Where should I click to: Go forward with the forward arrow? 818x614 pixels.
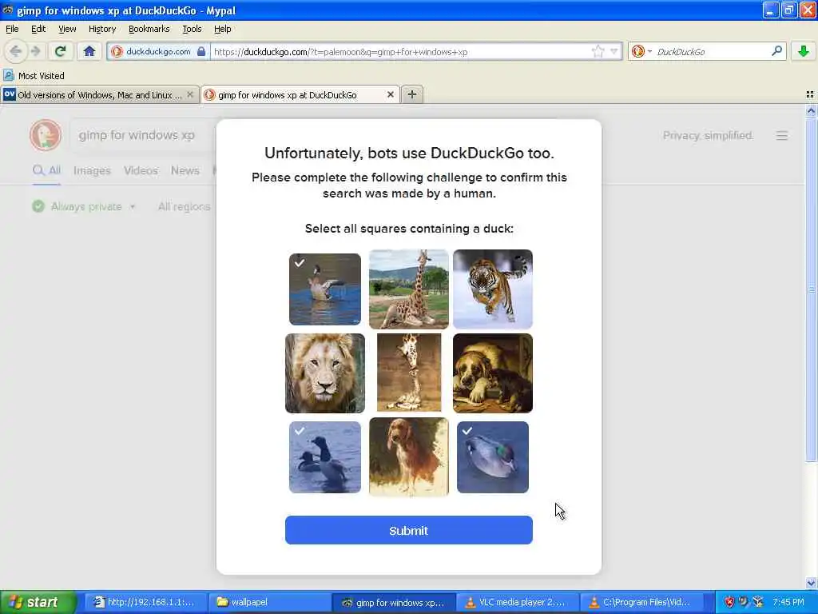pos(35,51)
